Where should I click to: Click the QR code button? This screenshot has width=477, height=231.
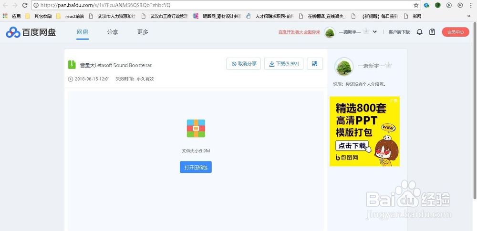(x=315, y=63)
